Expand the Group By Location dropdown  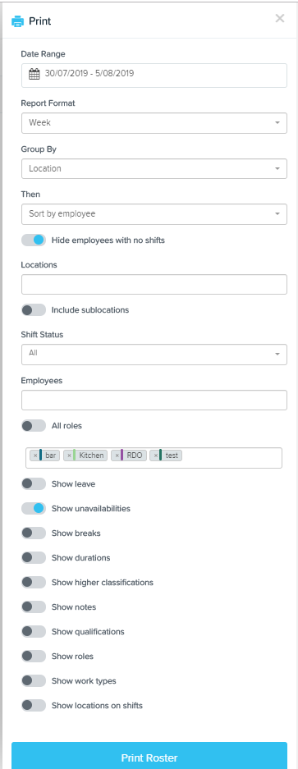[154, 169]
